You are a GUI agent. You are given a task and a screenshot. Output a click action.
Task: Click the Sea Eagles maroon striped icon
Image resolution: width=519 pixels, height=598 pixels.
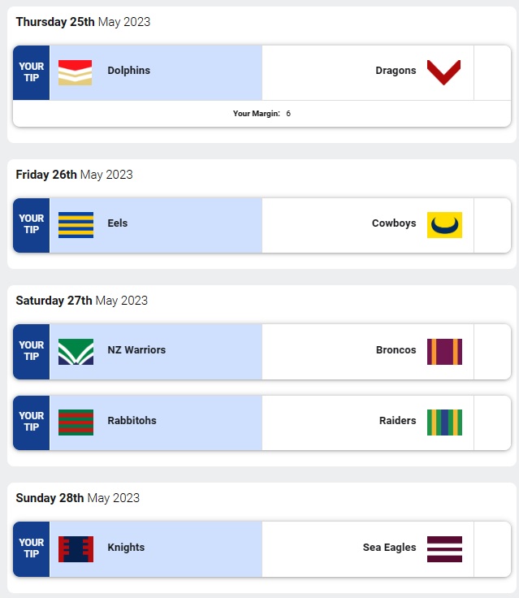coord(444,549)
